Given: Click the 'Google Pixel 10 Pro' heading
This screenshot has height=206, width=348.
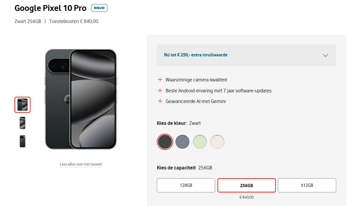Looking at the screenshot, I should [50, 8].
